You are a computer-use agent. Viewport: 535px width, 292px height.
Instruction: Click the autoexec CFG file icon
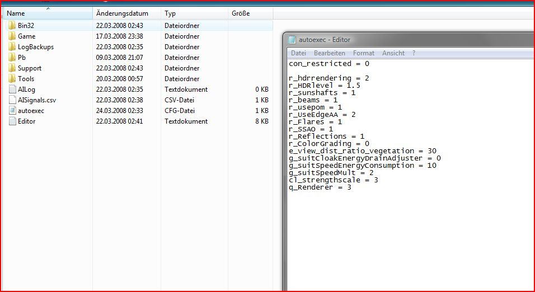pos(12,110)
